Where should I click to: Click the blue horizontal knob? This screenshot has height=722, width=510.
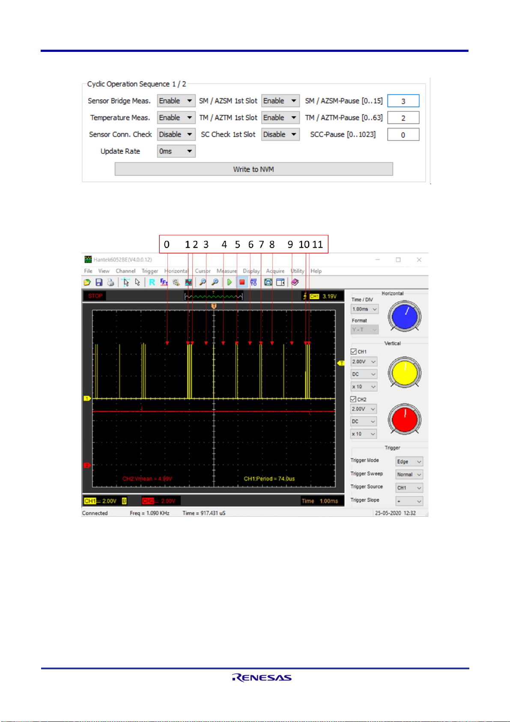pyautogui.click(x=405, y=316)
